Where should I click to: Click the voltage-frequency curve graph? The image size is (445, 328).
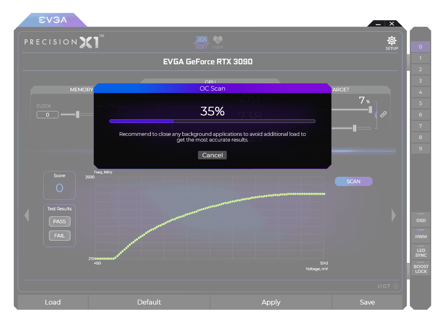click(x=210, y=218)
